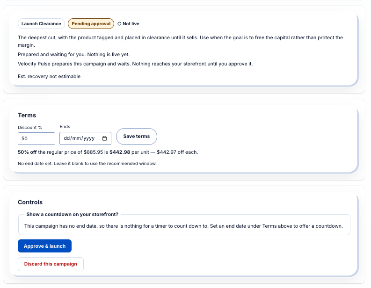Click 'This campaign has no end date' message
371x288 pixels.
click(x=183, y=226)
